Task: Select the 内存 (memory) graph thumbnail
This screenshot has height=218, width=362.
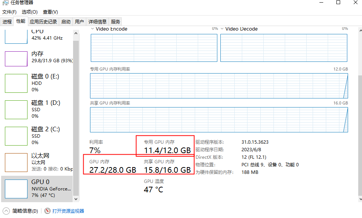Action: (x=16, y=59)
